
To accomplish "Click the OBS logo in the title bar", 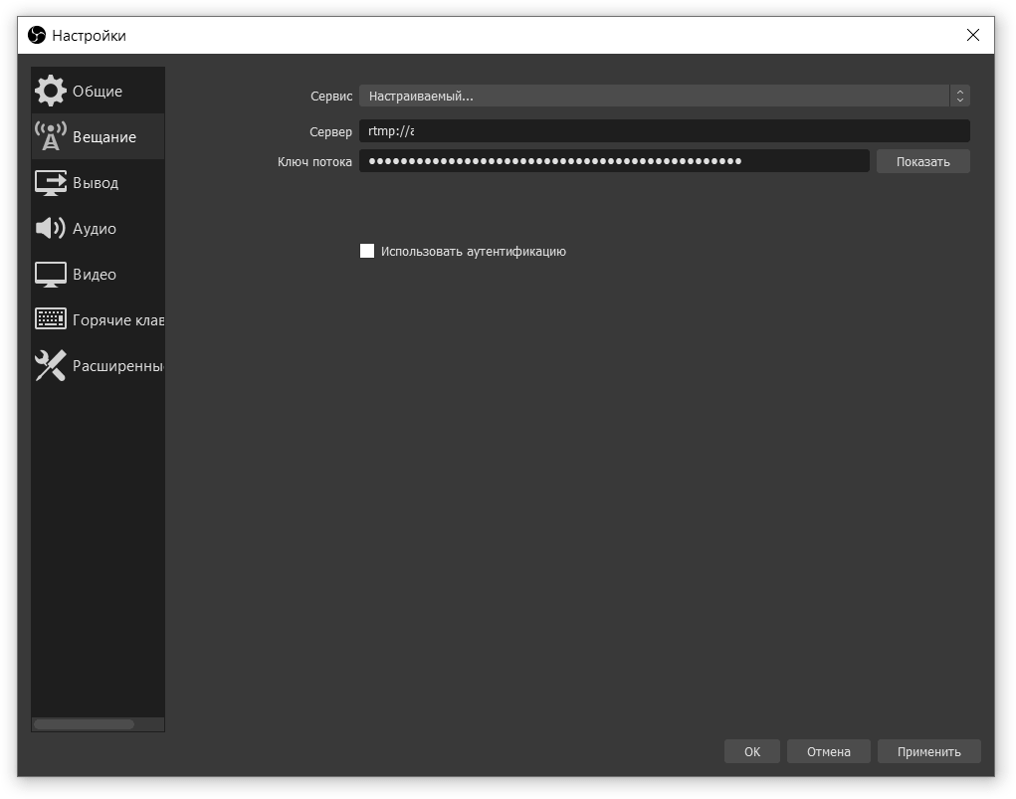I will click(36, 35).
